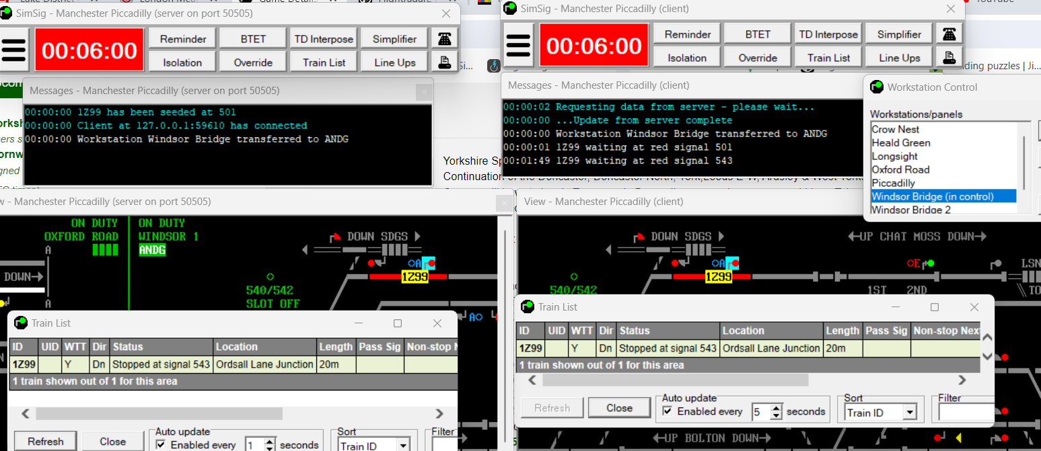Screen dimensions: 1041x451
Task: Click the red clock display in the client window
Action: click(594, 46)
